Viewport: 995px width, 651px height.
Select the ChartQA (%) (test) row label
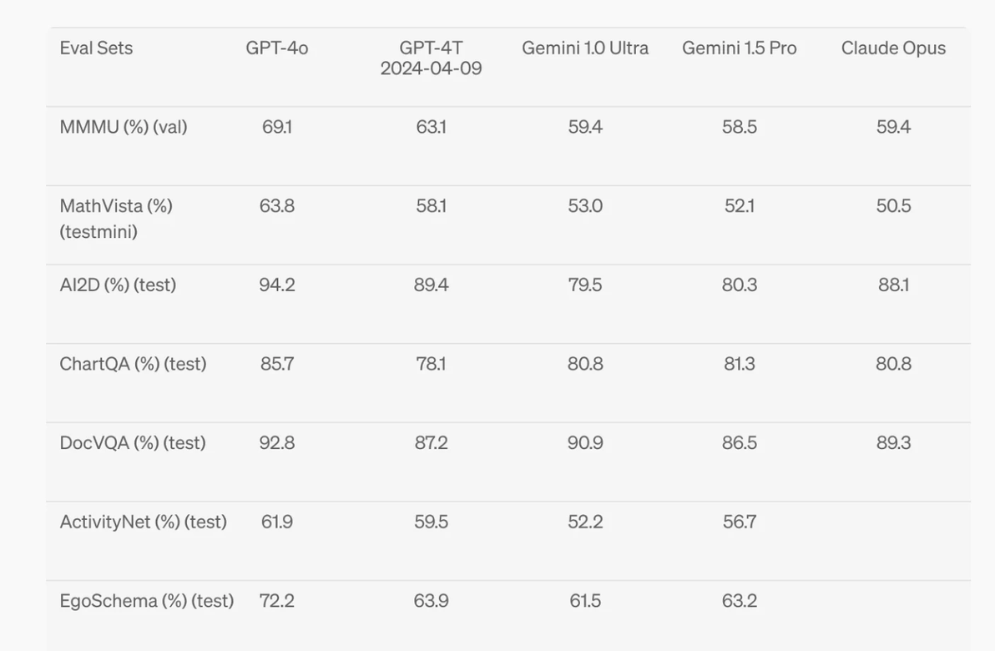pyautogui.click(x=133, y=364)
